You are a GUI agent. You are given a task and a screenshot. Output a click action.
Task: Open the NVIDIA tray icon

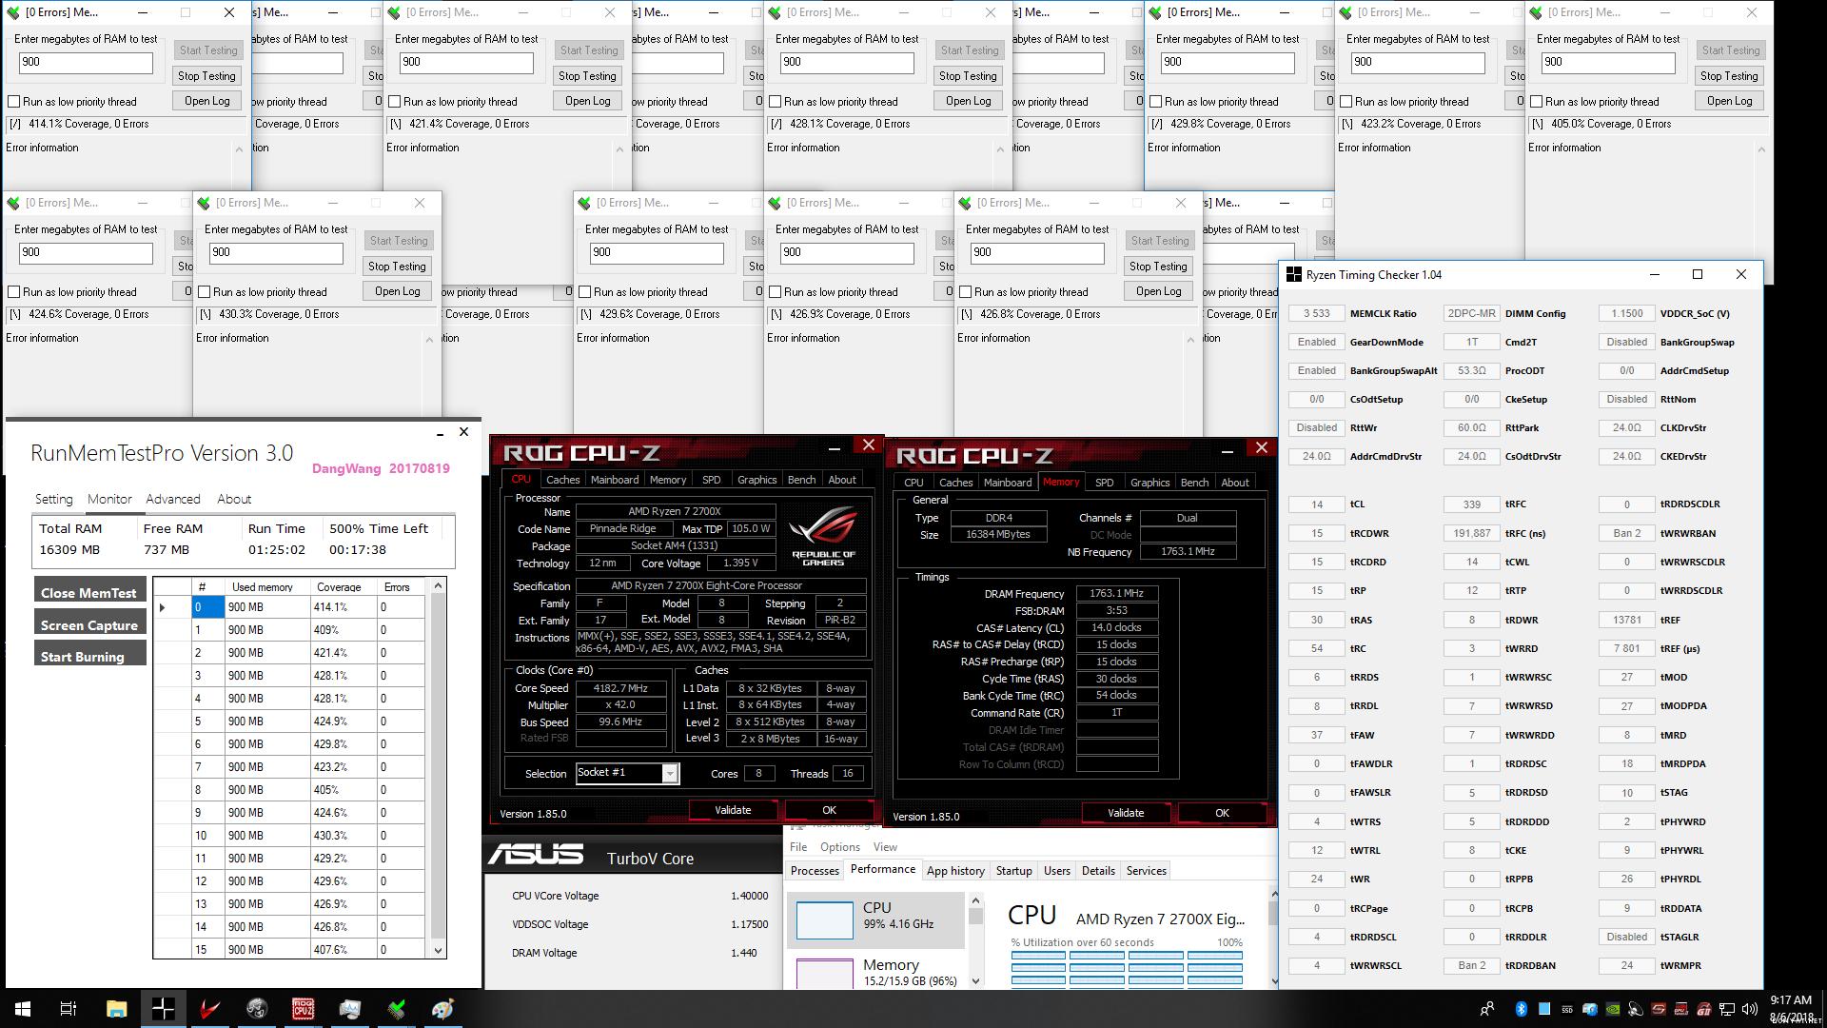(x=1613, y=1009)
